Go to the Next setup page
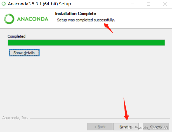This screenshot has height=132, width=172. point(126,127)
